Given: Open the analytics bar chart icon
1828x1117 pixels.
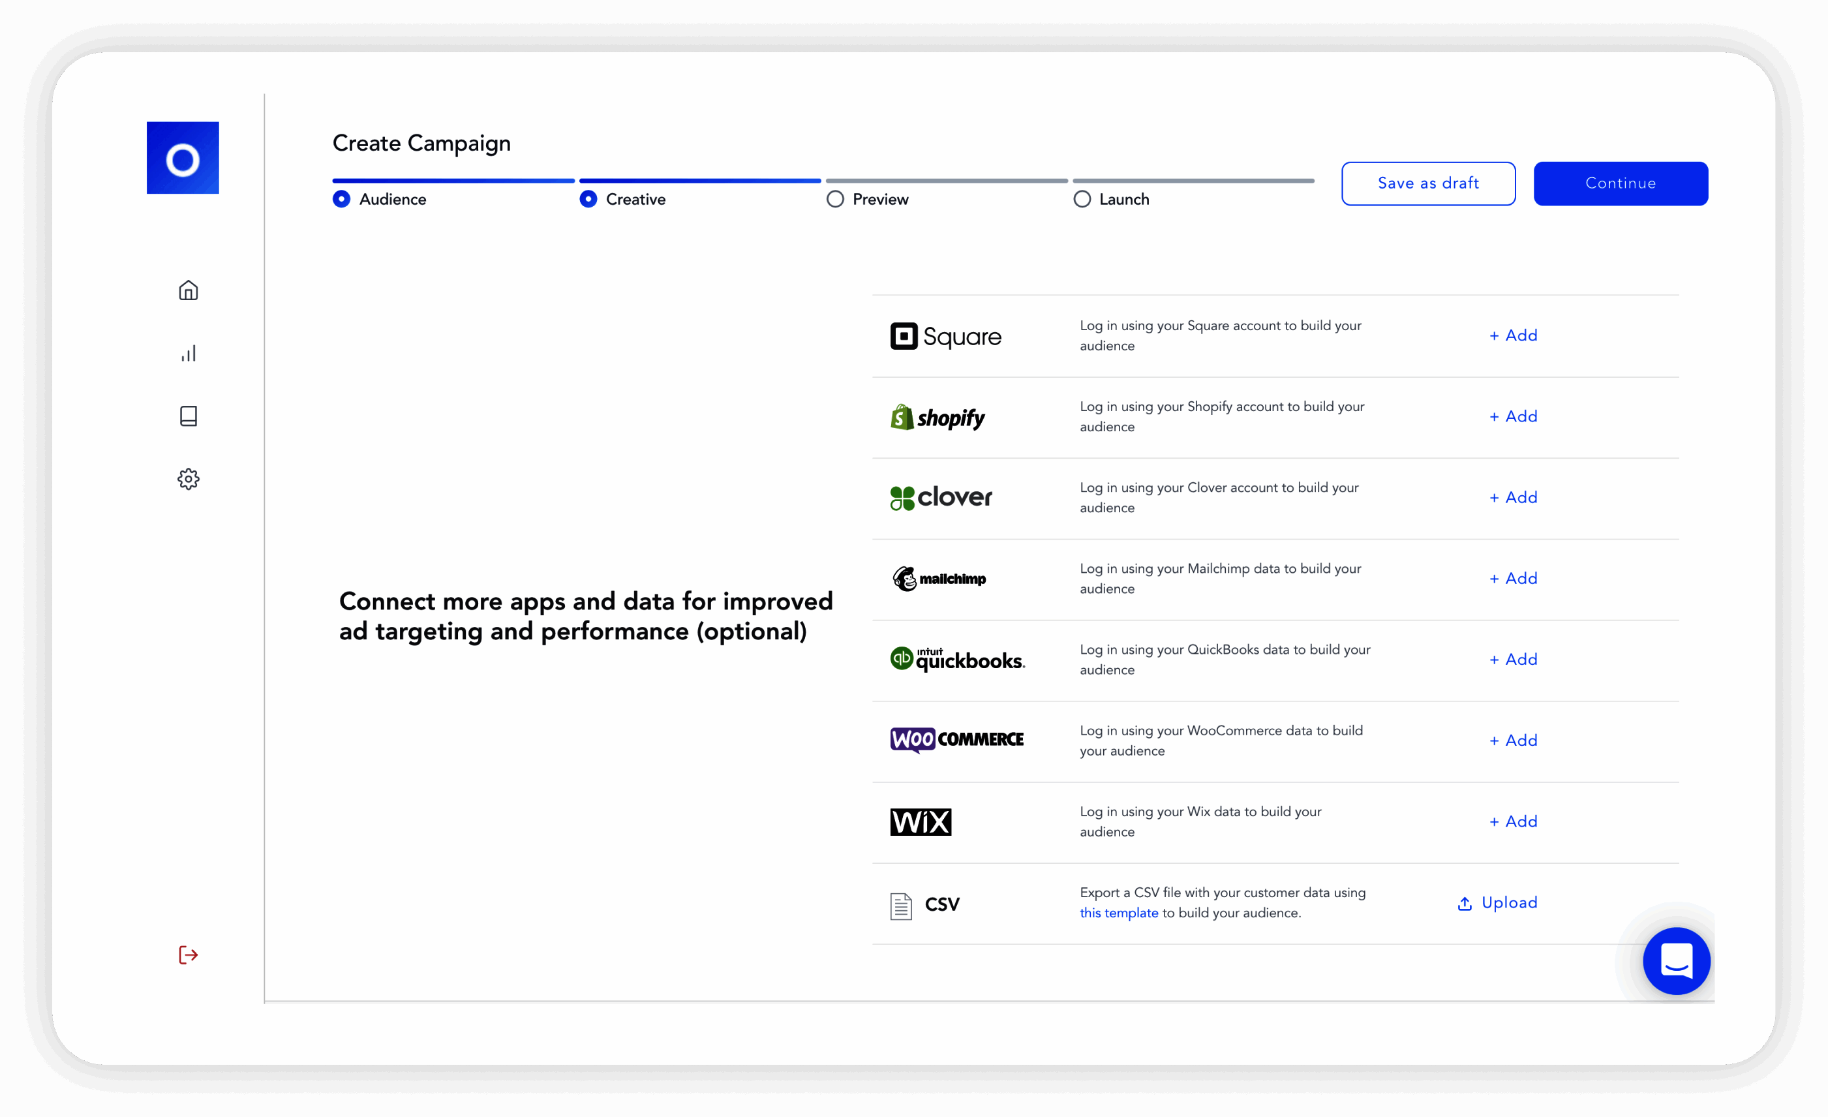Looking at the screenshot, I should [x=189, y=352].
